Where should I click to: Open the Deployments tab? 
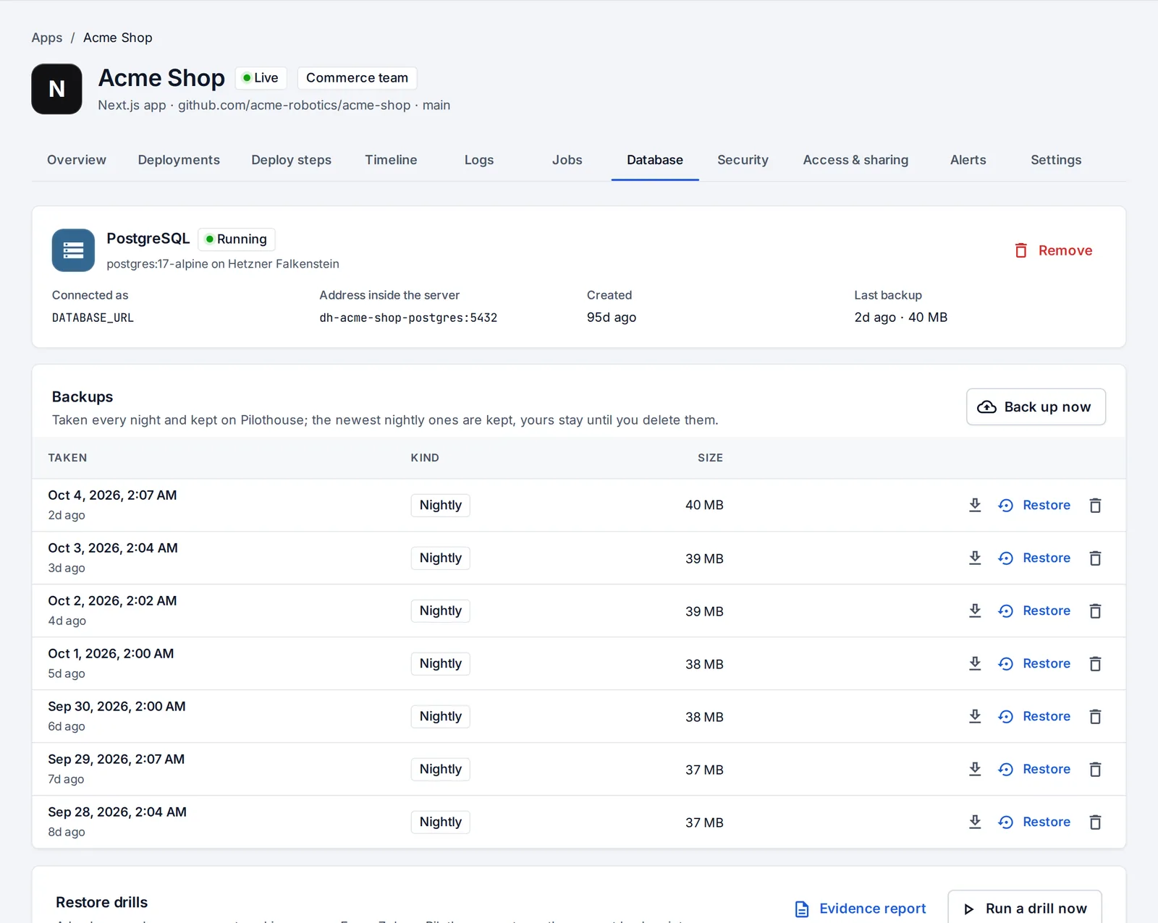click(x=179, y=160)
